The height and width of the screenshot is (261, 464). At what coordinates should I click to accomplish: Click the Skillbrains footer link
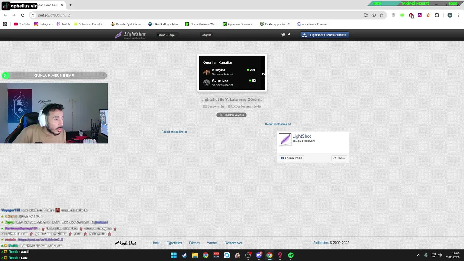click(x=321, y=243)
